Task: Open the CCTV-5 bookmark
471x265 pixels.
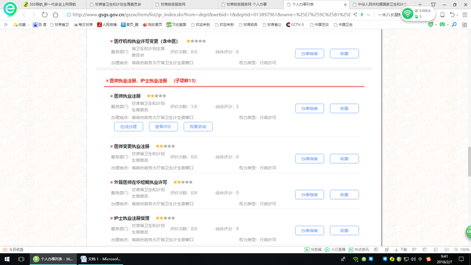Action: click(x=295, y=25)
